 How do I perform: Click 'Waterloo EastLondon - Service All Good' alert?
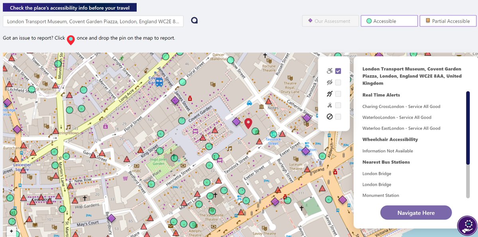coord(401,128)
